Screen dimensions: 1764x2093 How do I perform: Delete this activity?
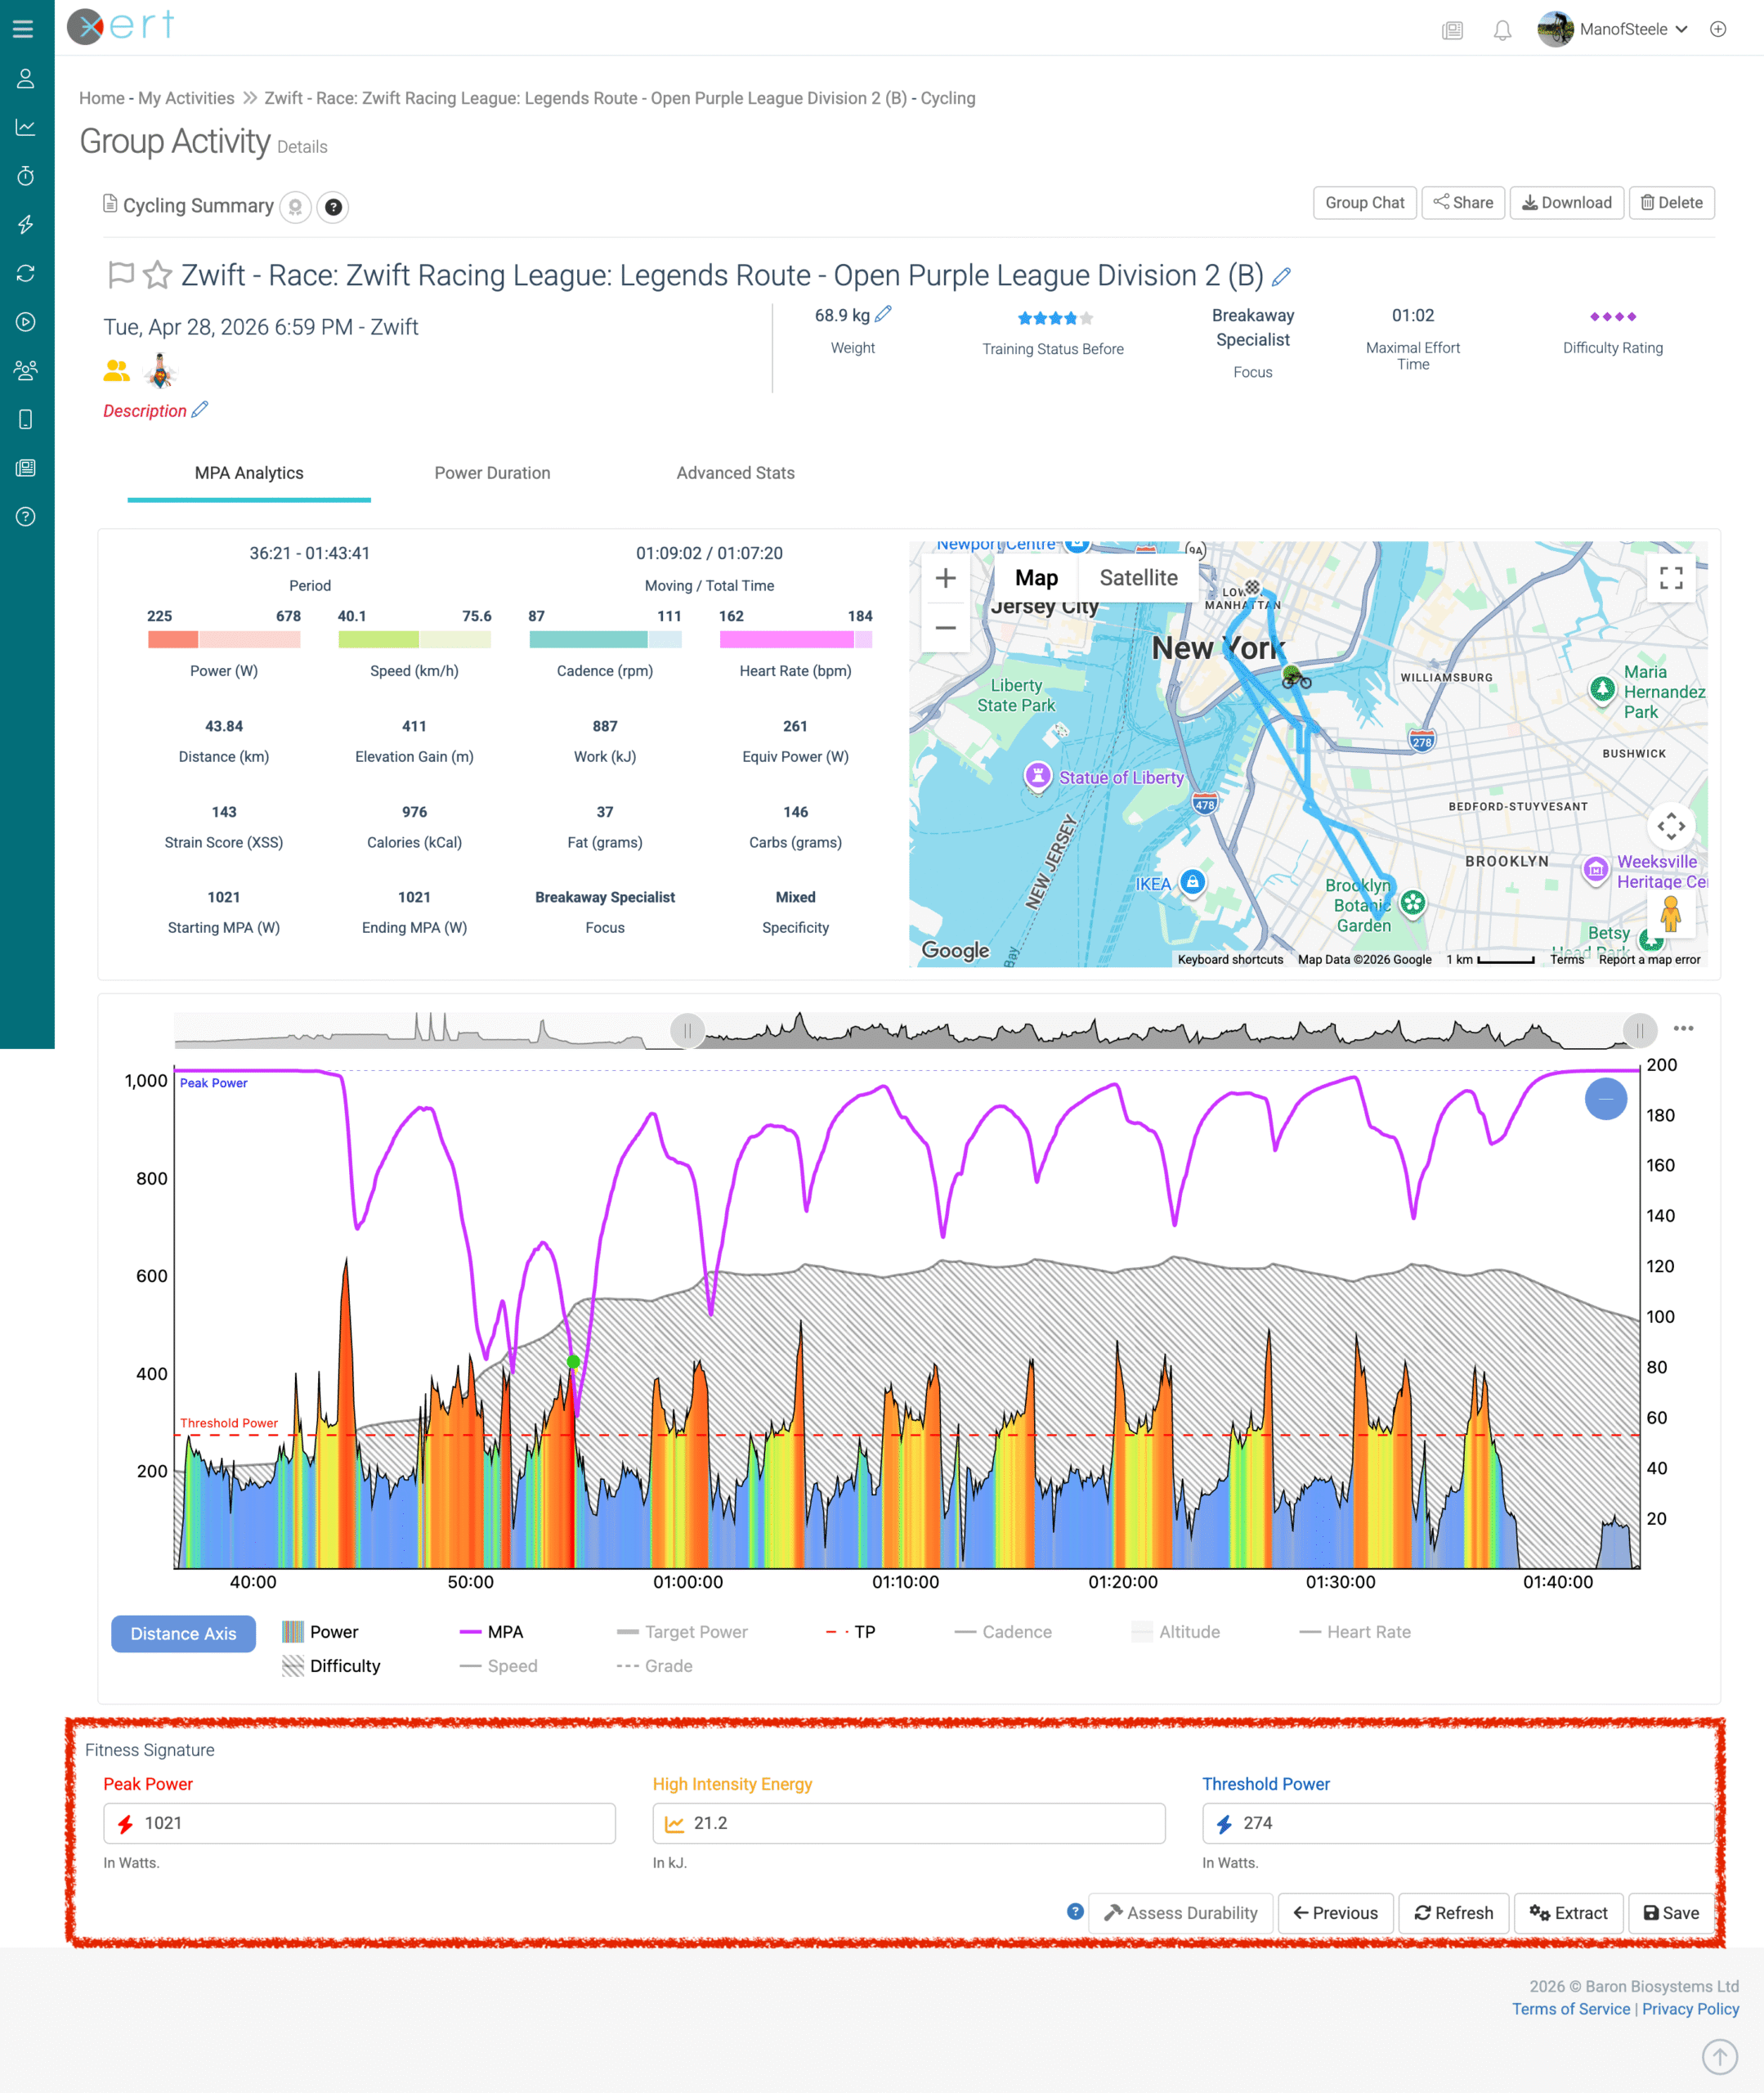tap(1671, 203)
